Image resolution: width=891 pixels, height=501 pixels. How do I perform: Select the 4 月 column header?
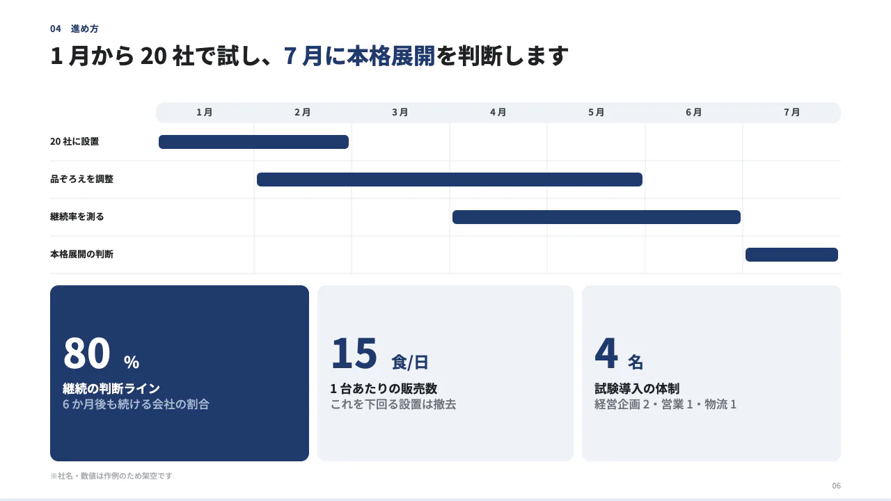(x=498, y=112)
